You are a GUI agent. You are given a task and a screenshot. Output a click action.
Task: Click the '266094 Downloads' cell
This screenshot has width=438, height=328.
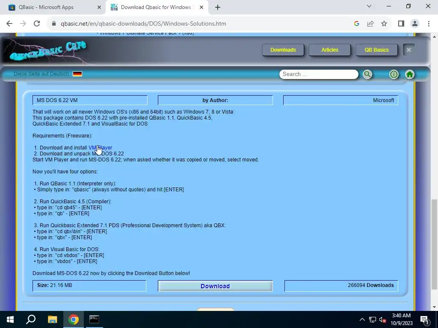[341, 286]
